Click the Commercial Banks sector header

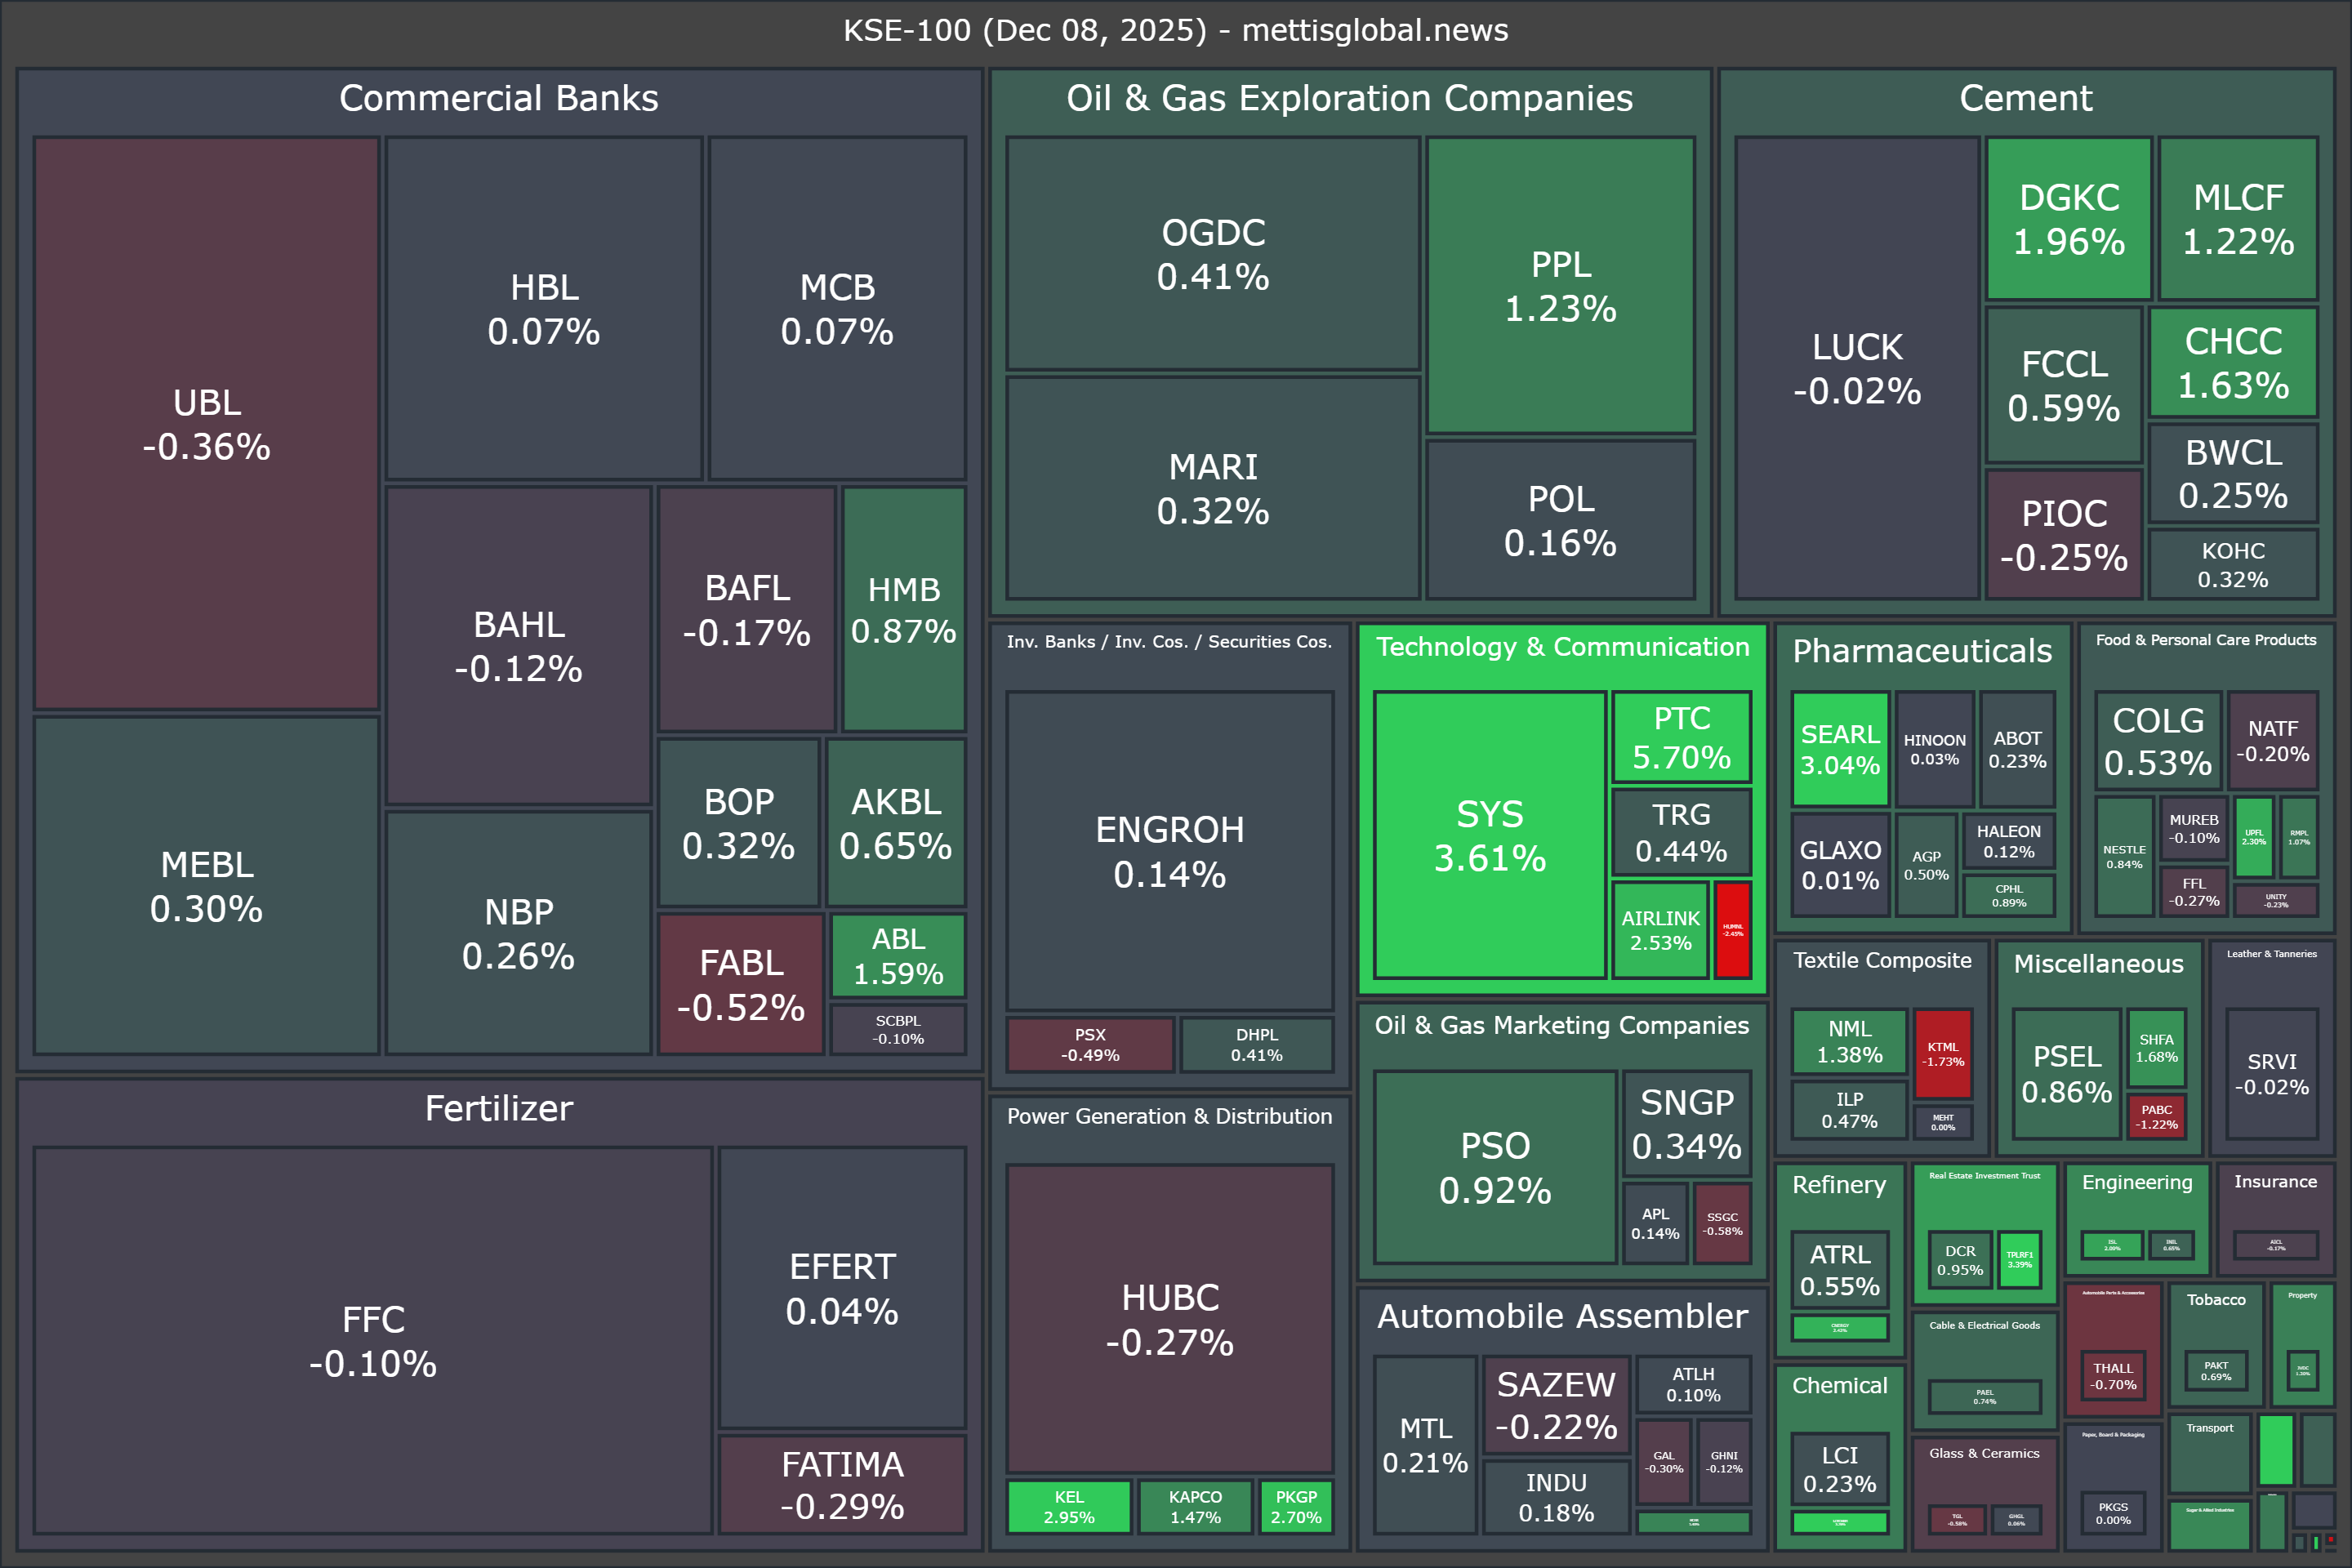pyautogui.click(x=498, y=98)
